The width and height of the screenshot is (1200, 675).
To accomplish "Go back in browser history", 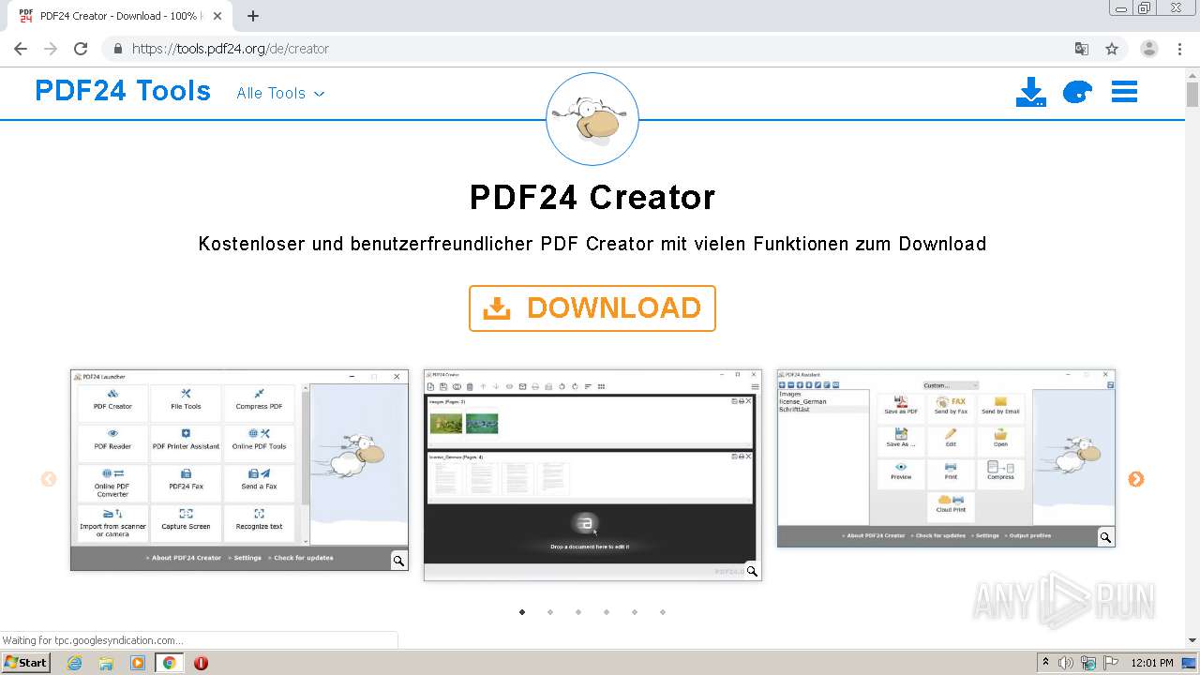I will (21, 49).
